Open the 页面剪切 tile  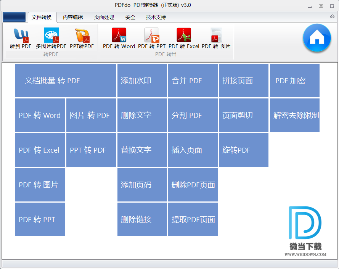[244, 115]
